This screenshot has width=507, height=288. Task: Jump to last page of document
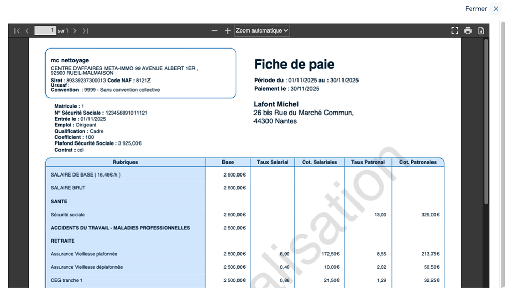tap(85, 30)
